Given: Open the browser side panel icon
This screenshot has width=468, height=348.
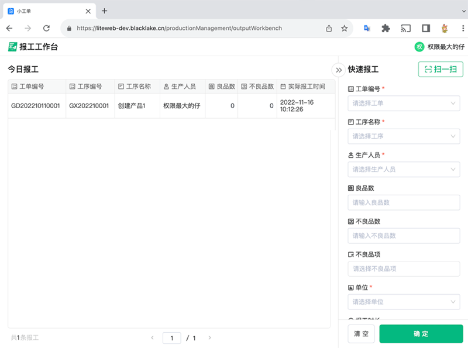Looking at the screenshot, I should (x=425, y=27).
